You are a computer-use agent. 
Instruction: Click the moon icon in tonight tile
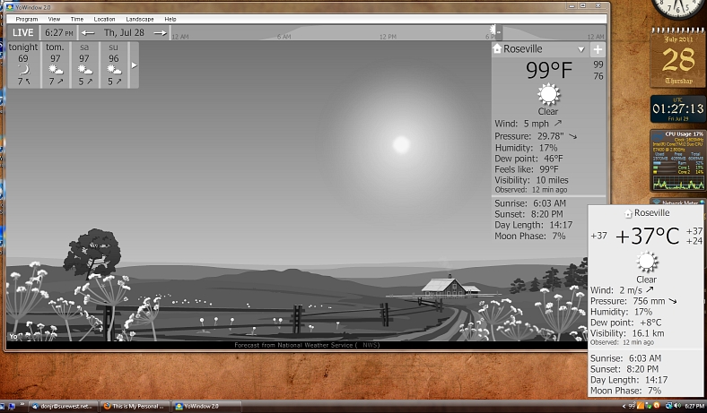pyautogui.click(x=24, y=69)
